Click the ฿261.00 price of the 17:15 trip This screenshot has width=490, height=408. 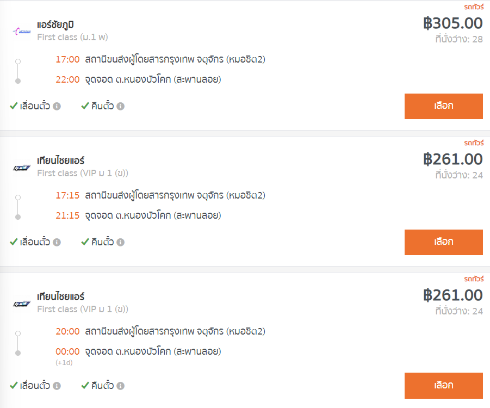tap(453, 159)
